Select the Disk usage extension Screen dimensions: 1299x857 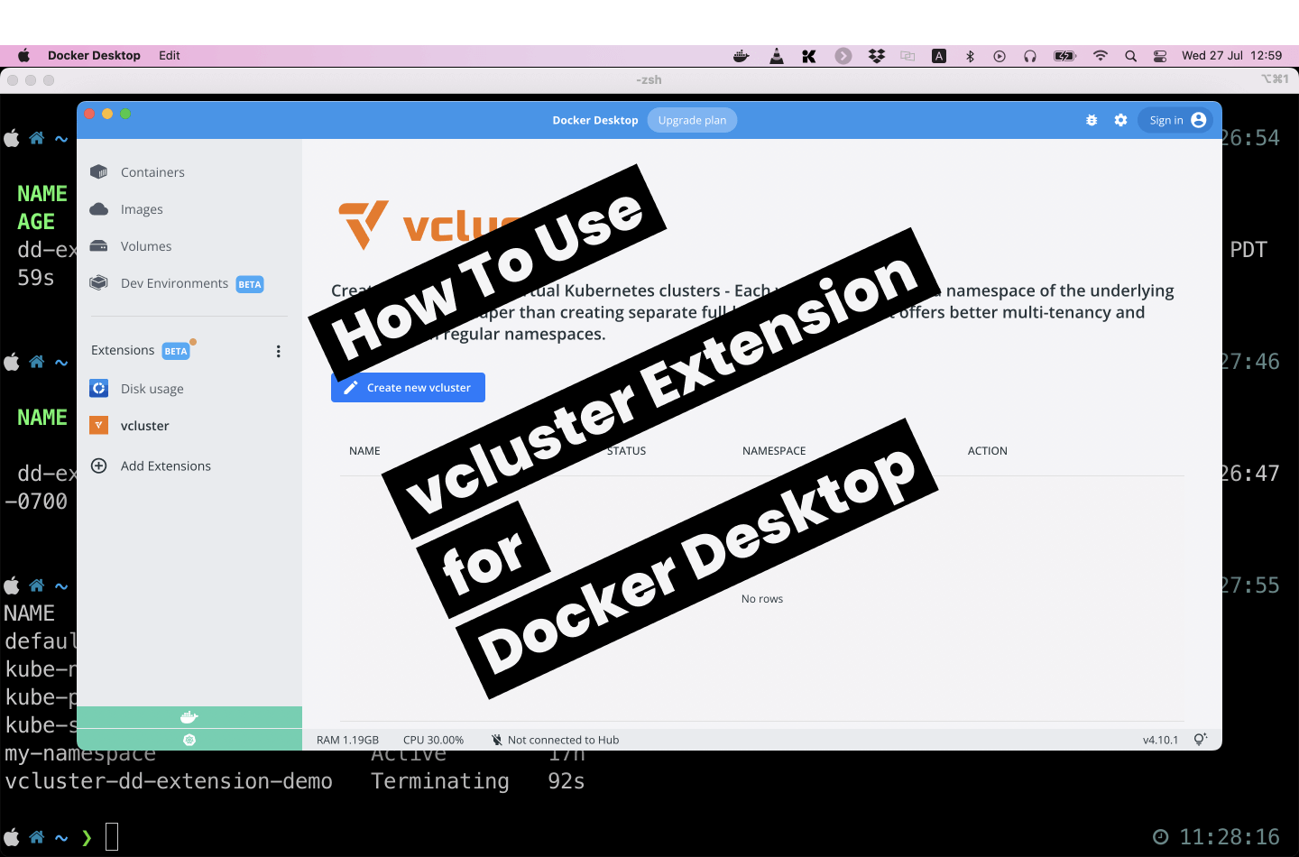pos(152,388)
